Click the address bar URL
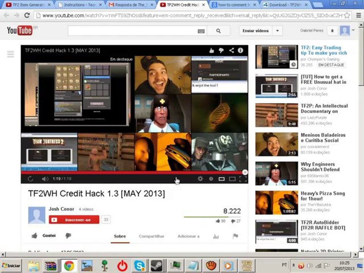 (193, 16)
